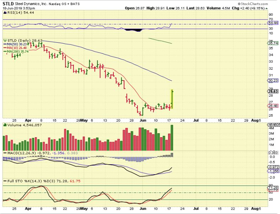The height and width of the screenshot is (214, 280).
Task: Click the 71.28 stochastic tag on right axis
Action: [x=273, y=188]
